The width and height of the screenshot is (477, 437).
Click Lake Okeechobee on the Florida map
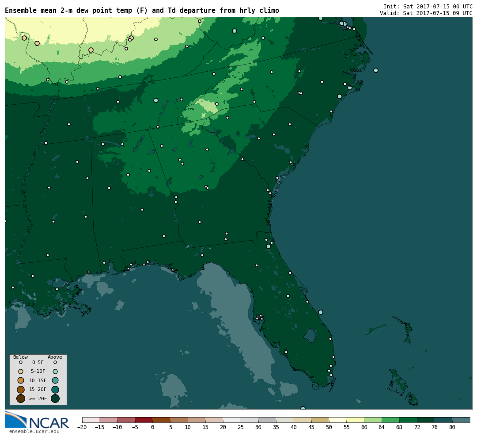310,335
